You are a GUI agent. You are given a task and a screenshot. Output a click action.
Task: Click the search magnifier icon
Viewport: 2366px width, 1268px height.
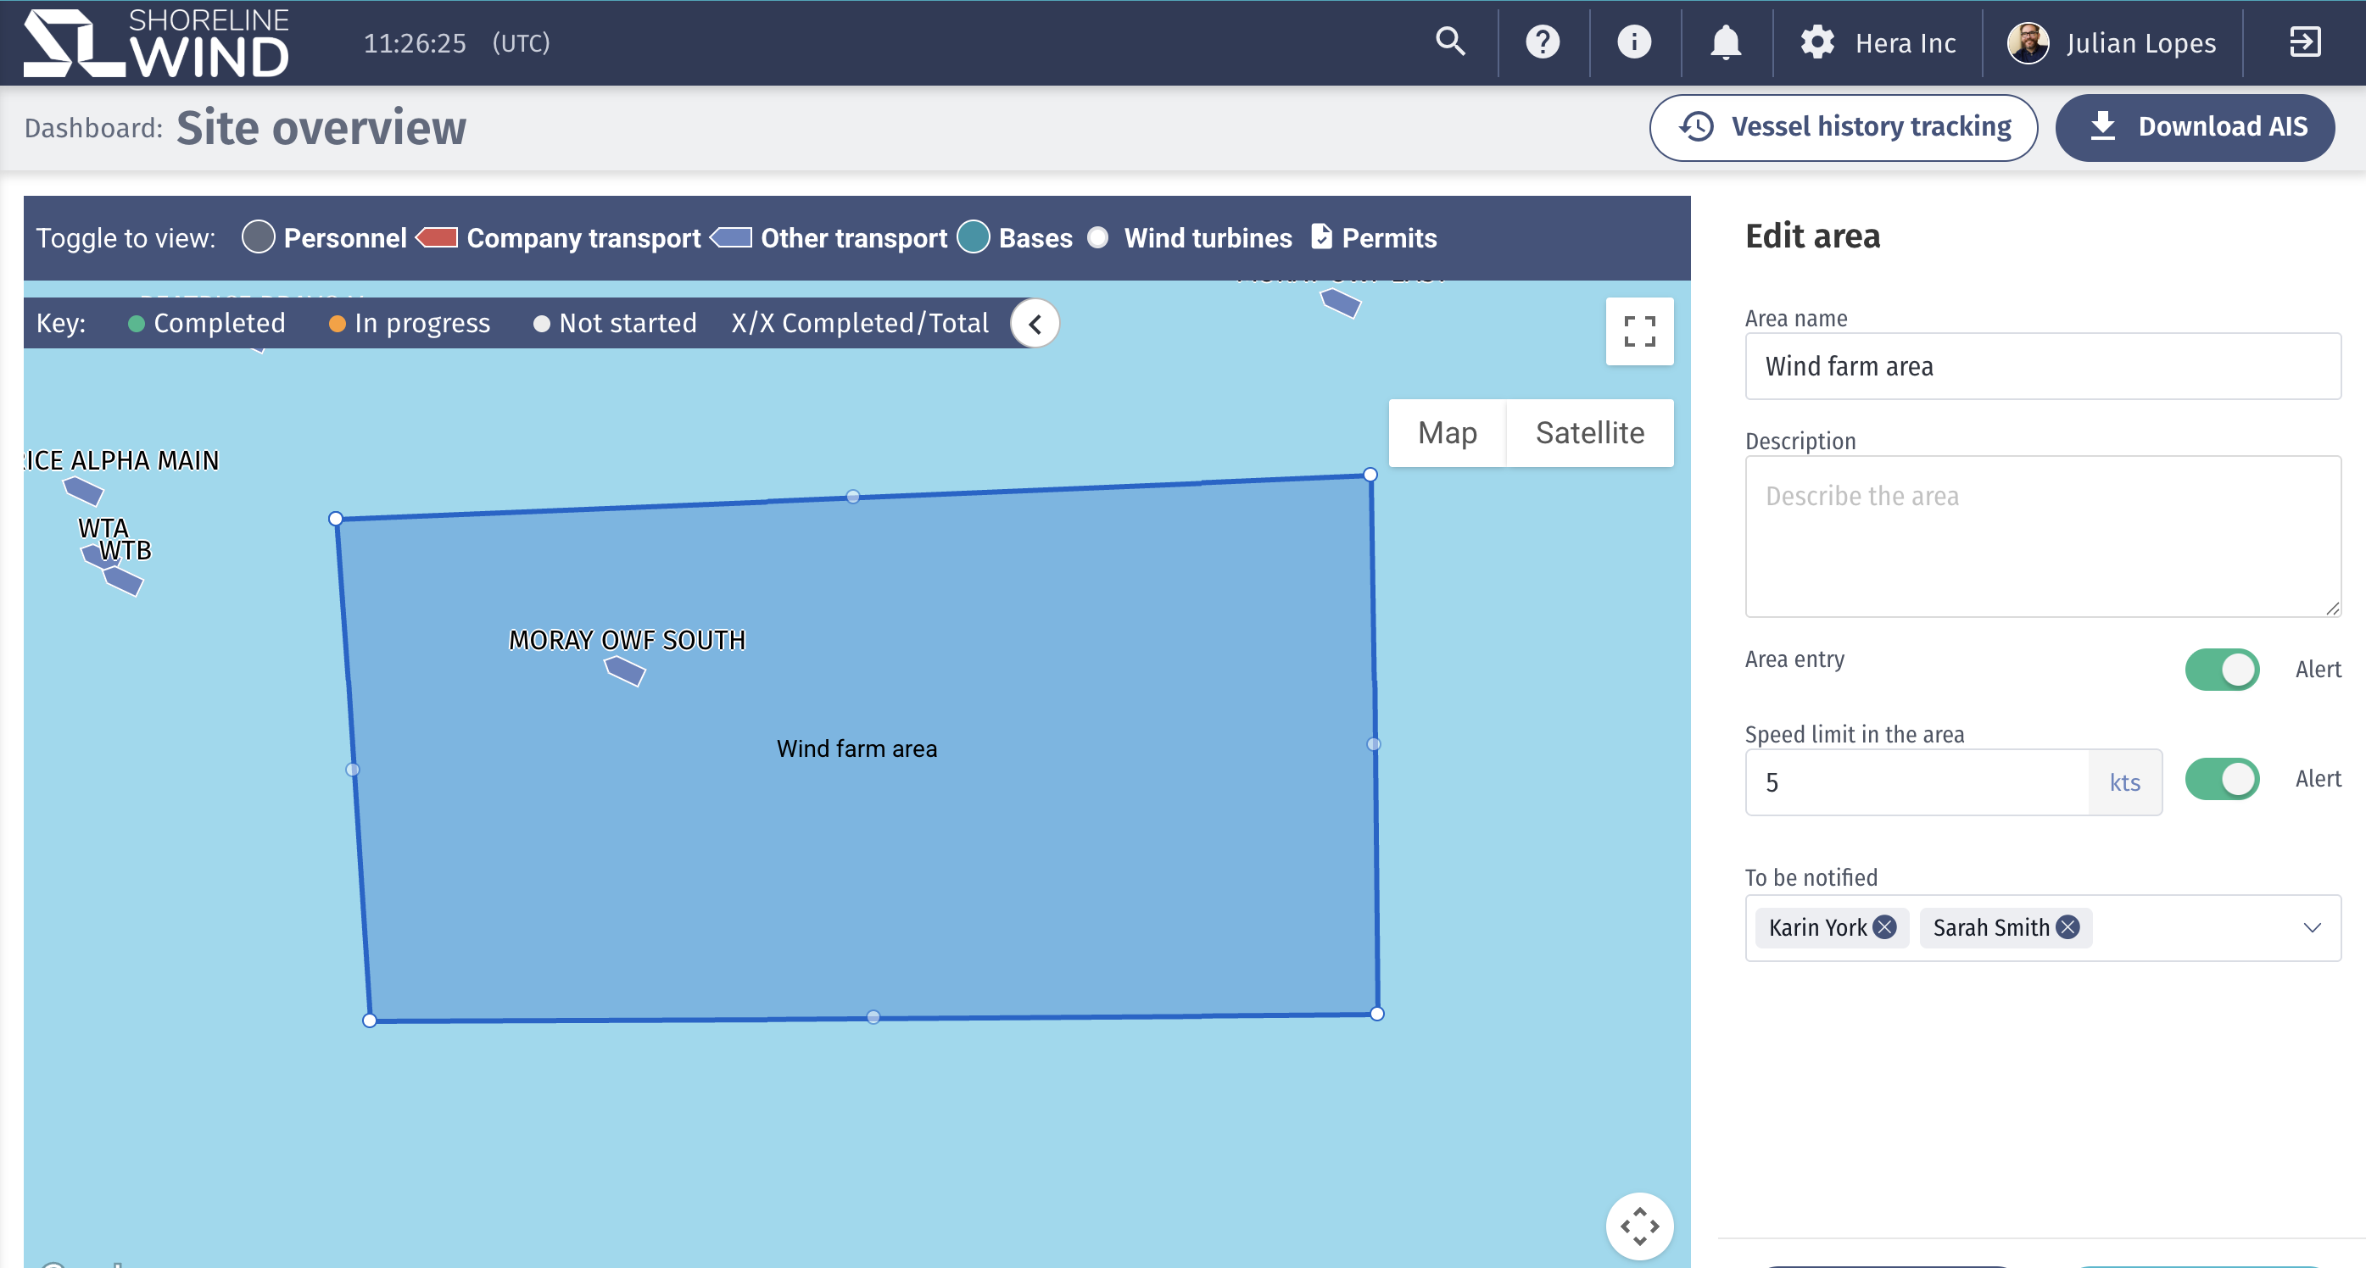pyautogui.click(x=1450, y=42)
